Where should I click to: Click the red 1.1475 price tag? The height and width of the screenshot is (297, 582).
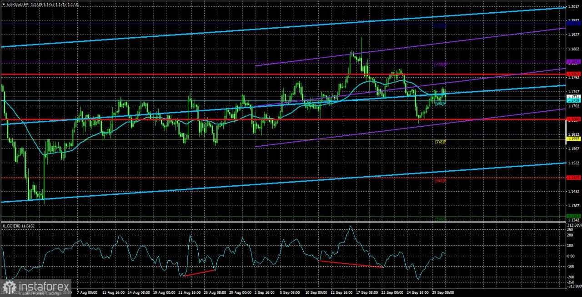point(573,178)
